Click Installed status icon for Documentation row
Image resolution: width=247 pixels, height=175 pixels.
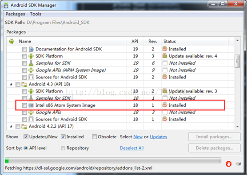165,49
